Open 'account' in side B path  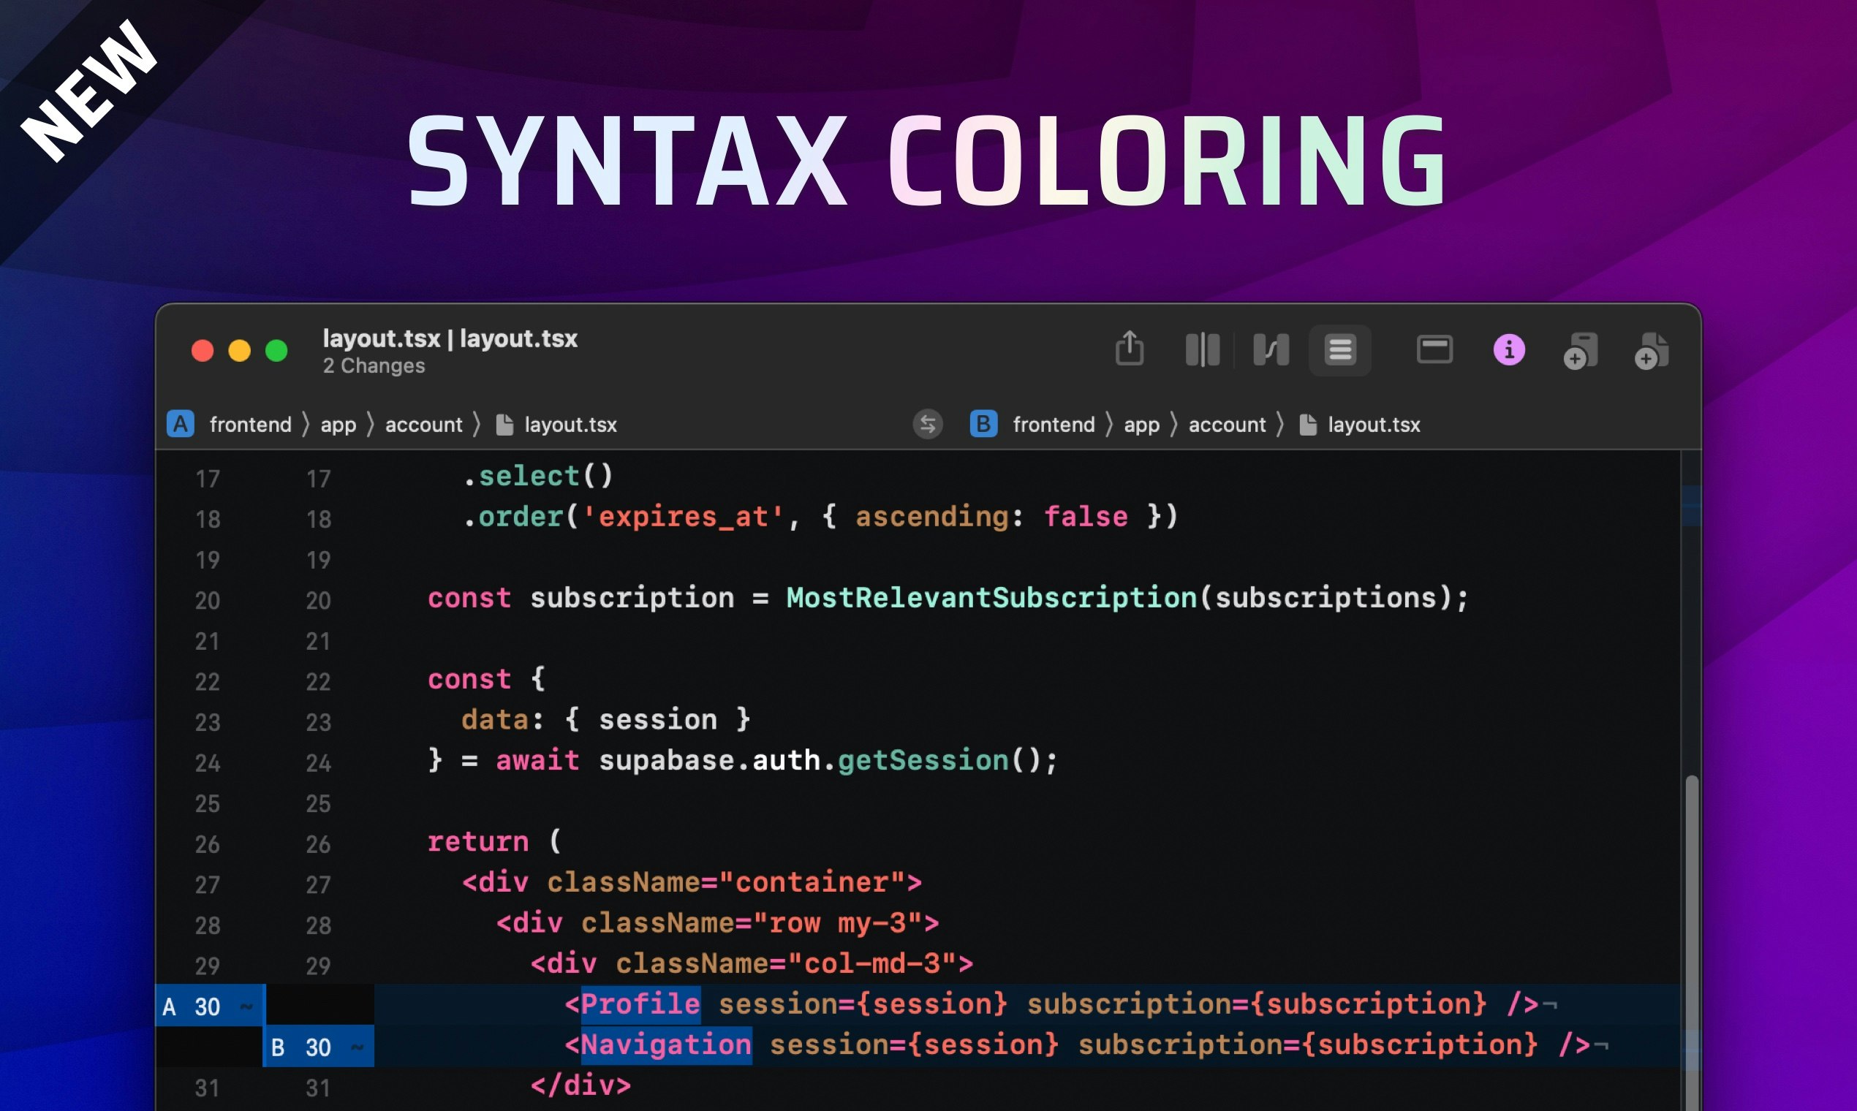[1228, 425]
